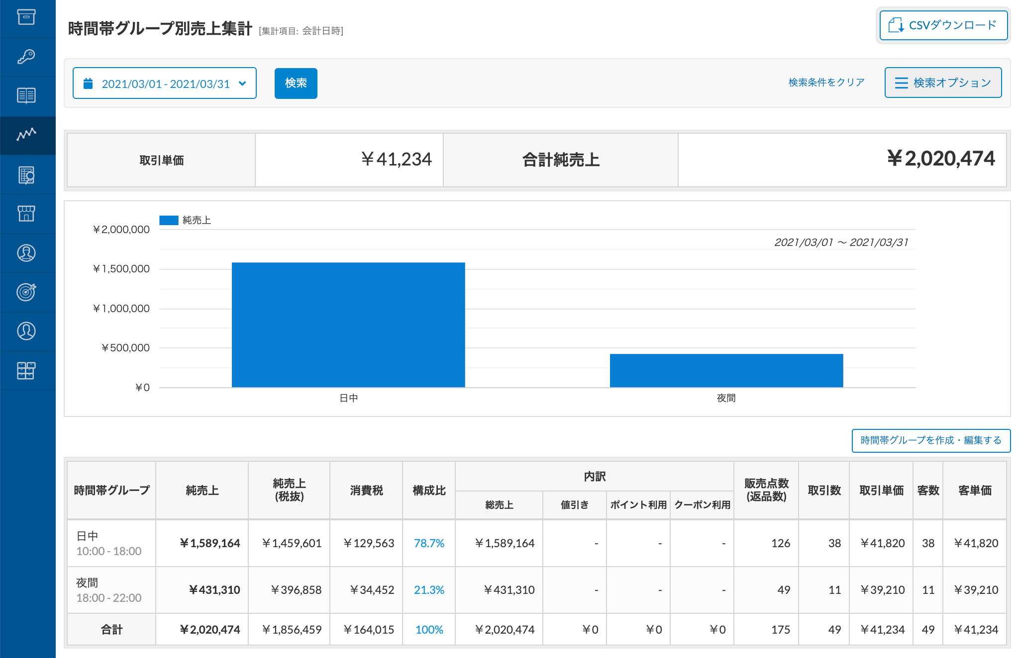Click the 合計 total row label
The width and height of the screenshot is (1019, 658).
click(x=111, y=630)
